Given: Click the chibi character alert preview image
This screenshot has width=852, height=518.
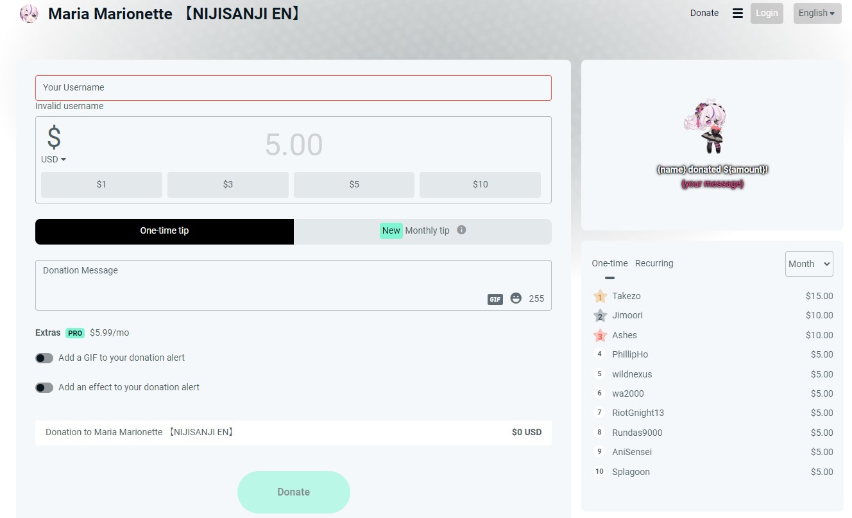Looking at the screenshot, I should [706, 126].
